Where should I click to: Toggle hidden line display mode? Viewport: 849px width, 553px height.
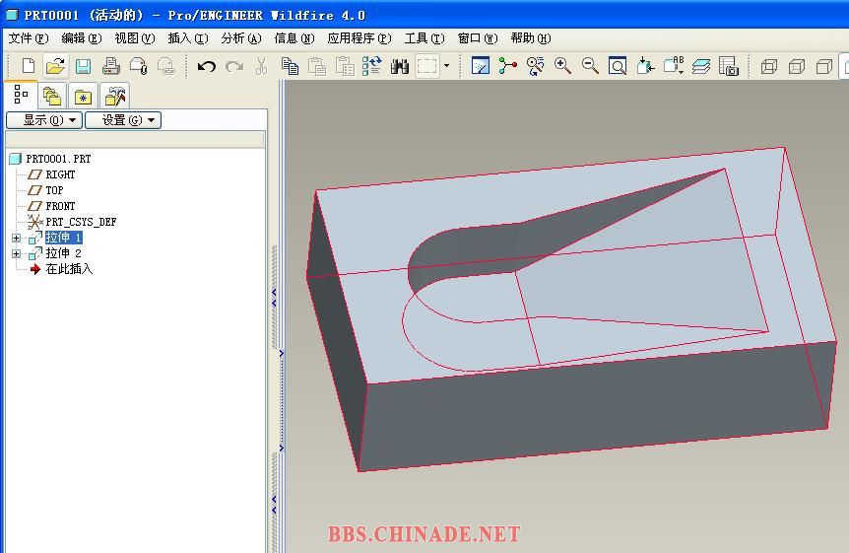pyautogui.click(x=797, y=66)
